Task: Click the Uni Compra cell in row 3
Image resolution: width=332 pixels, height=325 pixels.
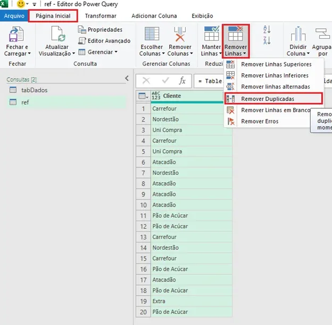Action: 192,130
